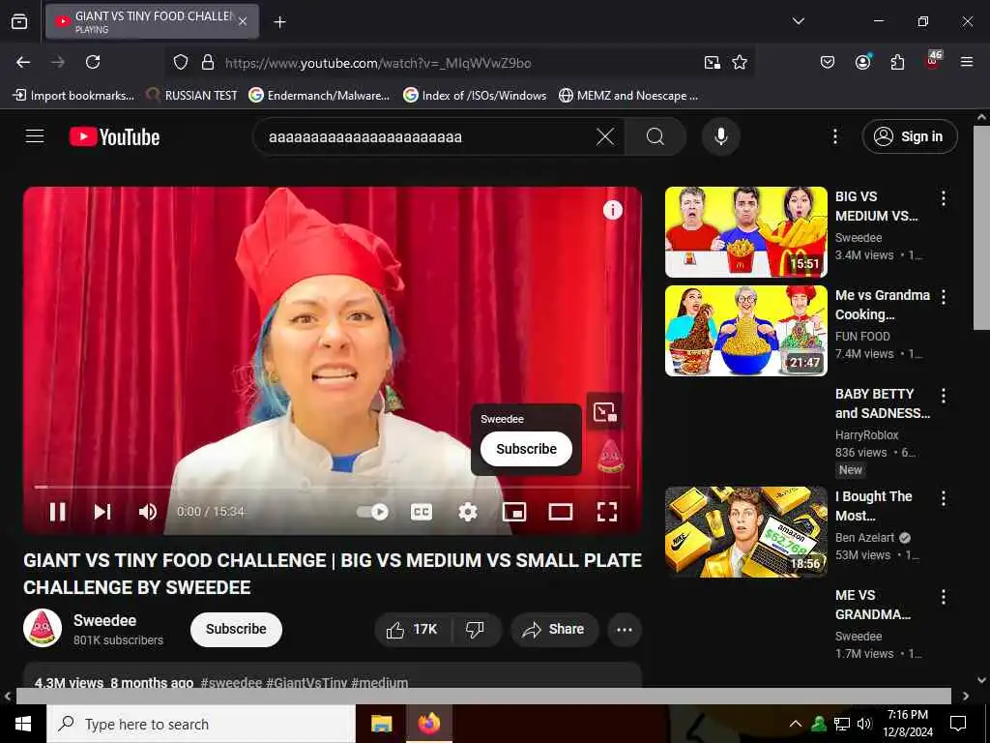Open Firefox tracking protection shield
990x743 pixels.
click(x=181, y=62)
